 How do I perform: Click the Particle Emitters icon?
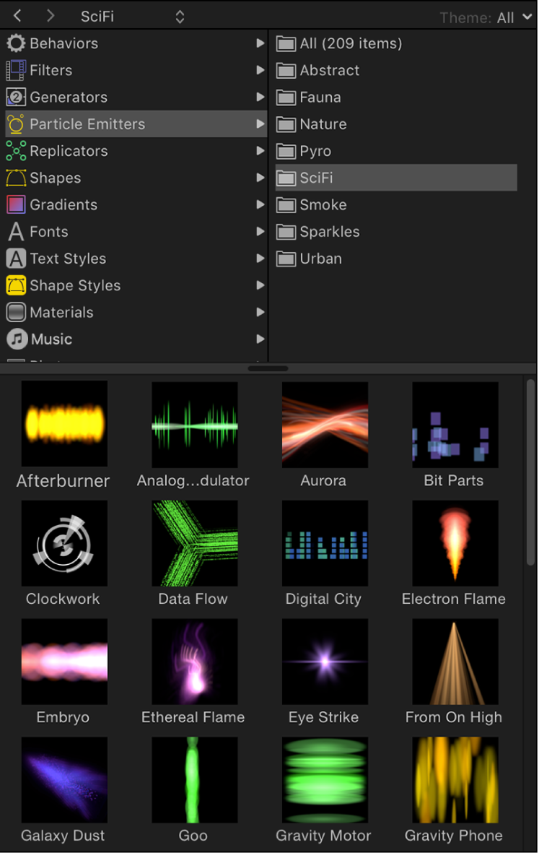(16, 124)
